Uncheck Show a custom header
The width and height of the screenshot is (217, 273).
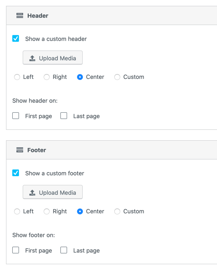16,39
